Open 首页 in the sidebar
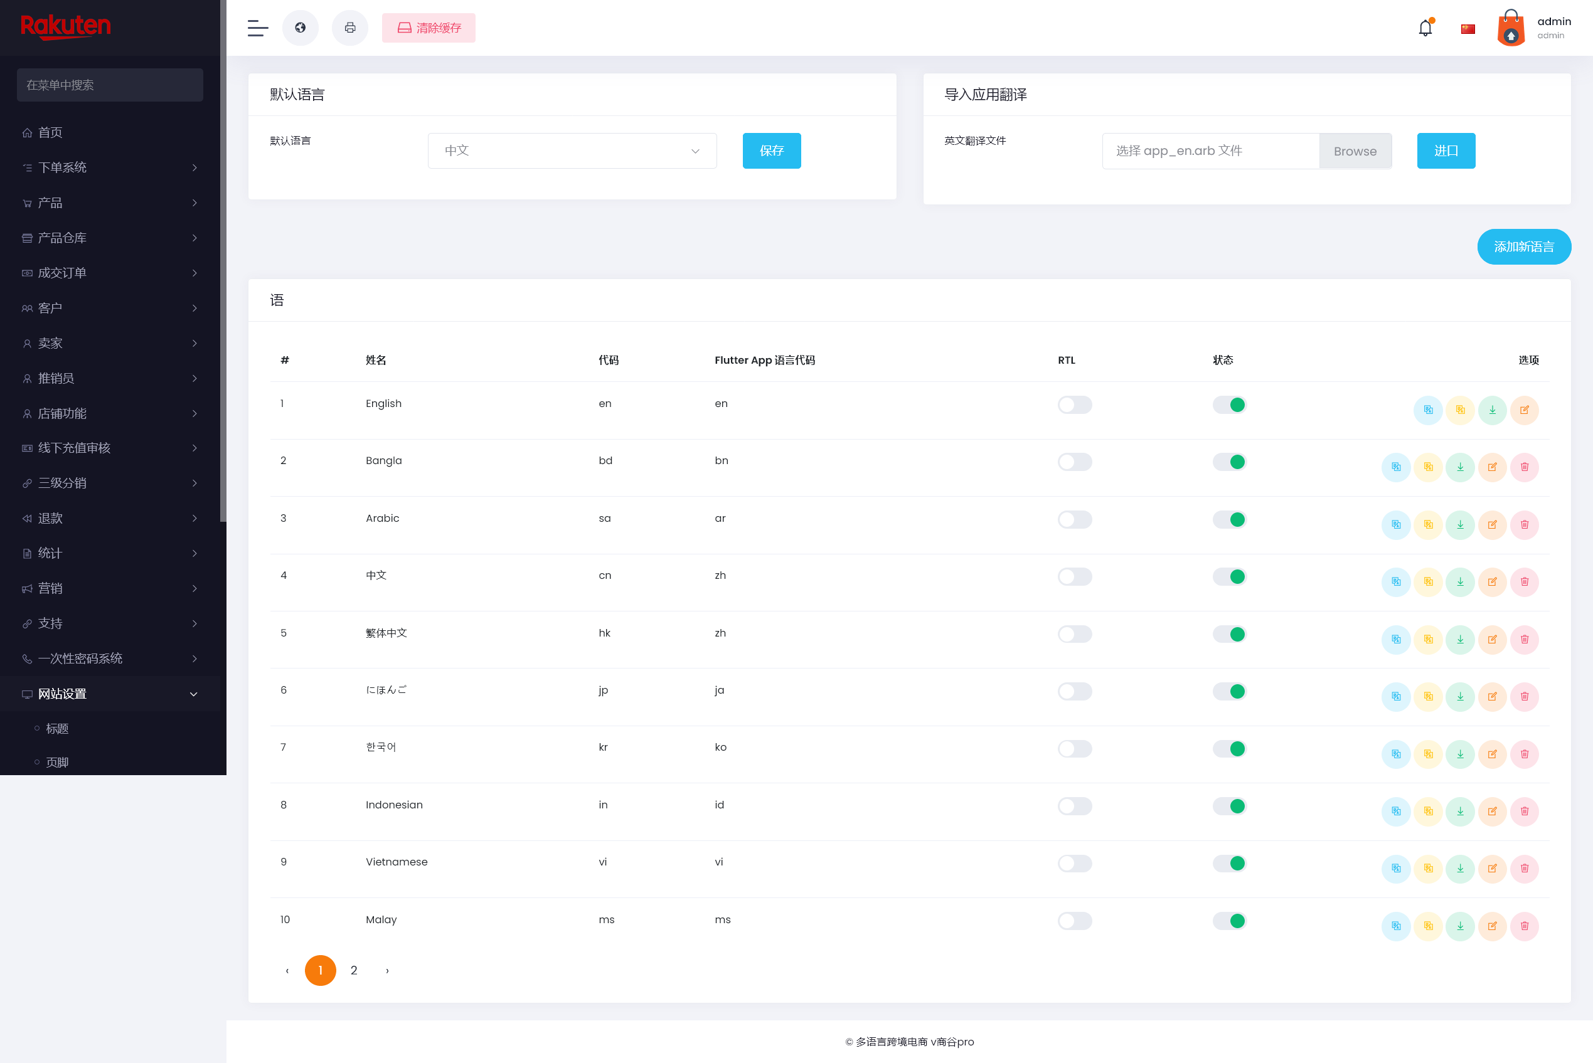The width and height of the screenshot is (1593, 1063). pos(50,132)
